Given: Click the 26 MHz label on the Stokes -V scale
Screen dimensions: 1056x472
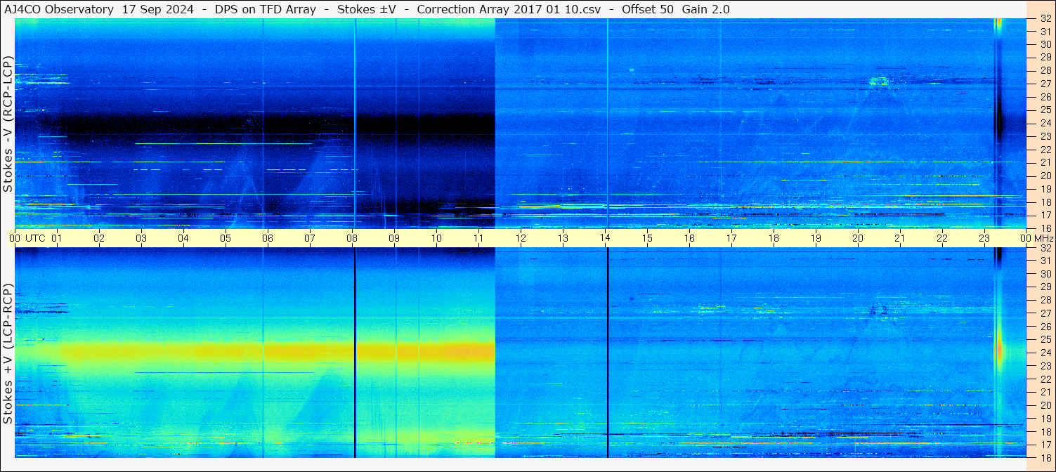Looking at the screenshot, I should pos(1045,97).
